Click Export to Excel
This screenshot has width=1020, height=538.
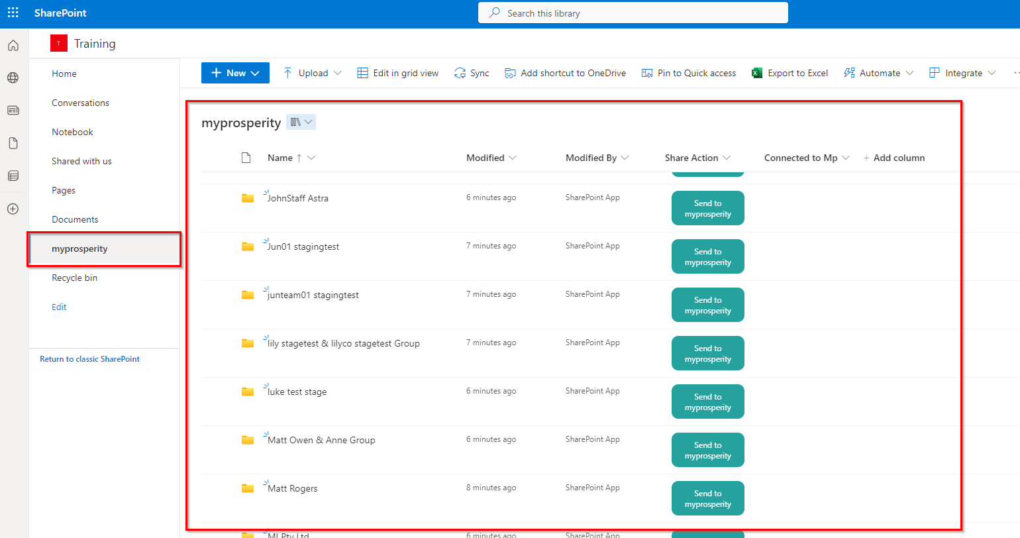790,73
